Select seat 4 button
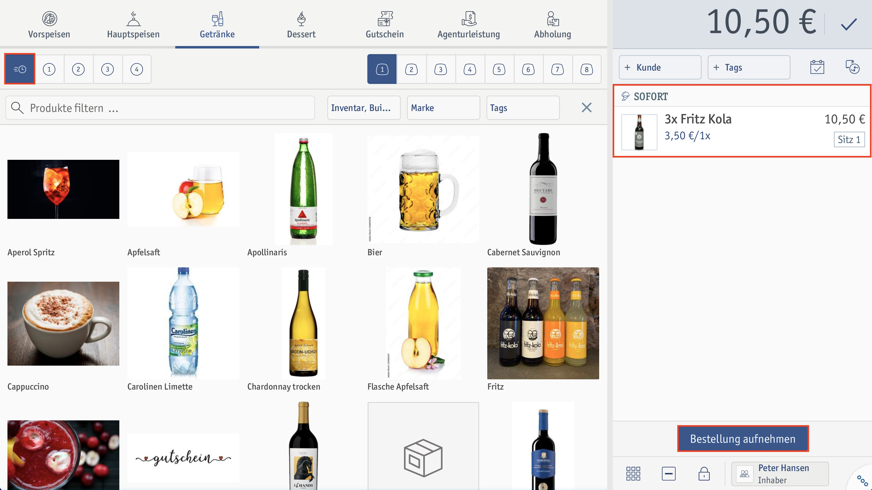872x490 pixels. click(470, 69)
